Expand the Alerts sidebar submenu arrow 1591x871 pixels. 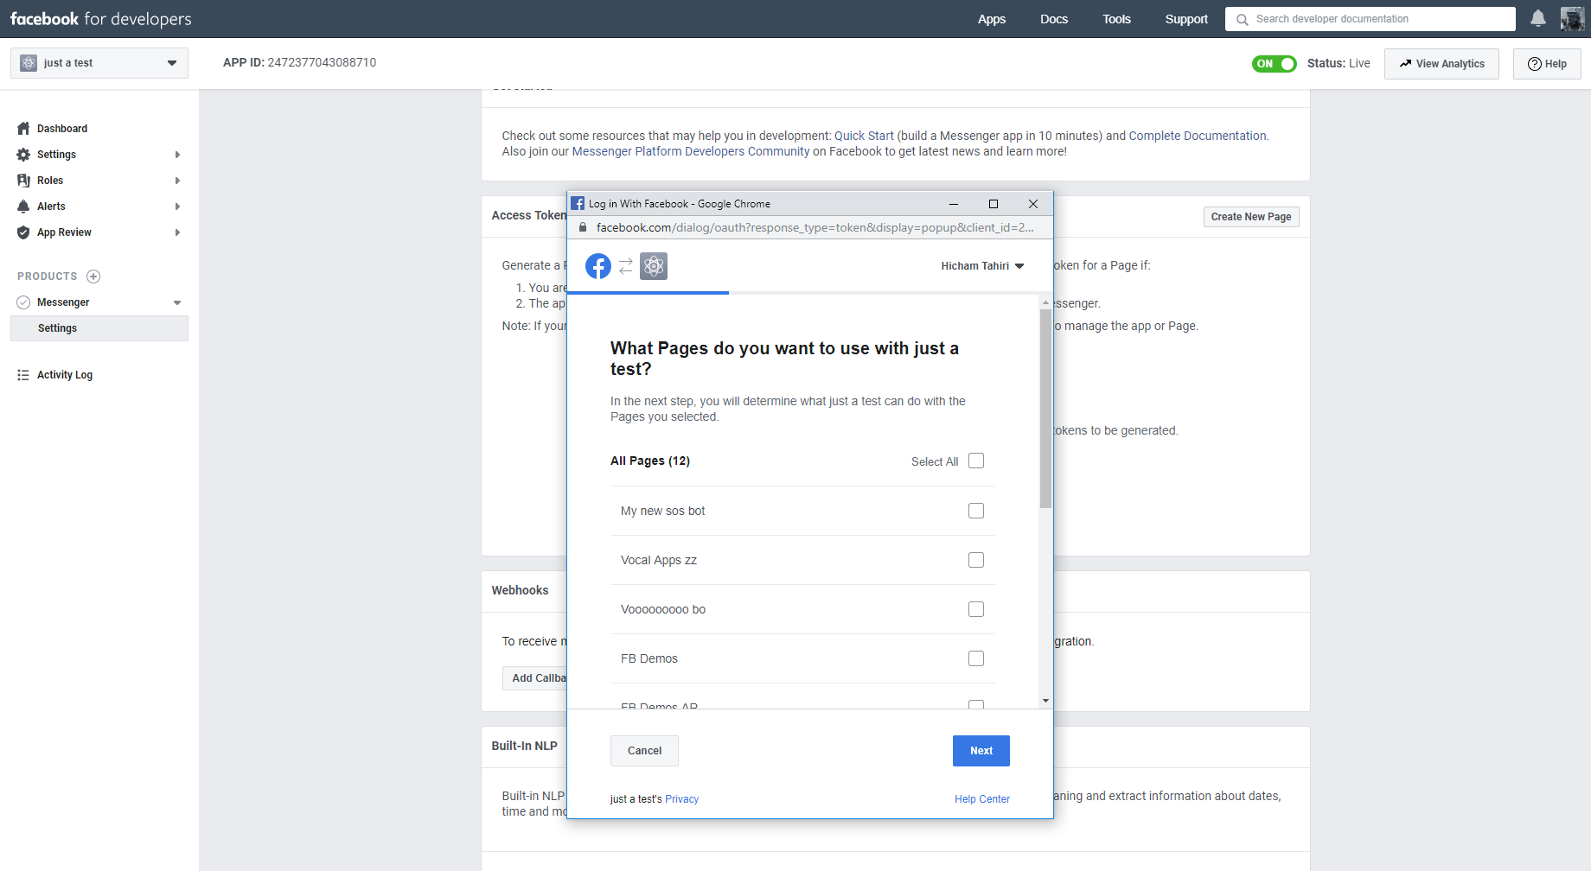point(177,207)
